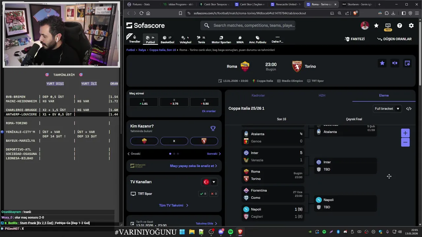
Task: Open the head-to-head comparison icon
Action: [395, 63]
